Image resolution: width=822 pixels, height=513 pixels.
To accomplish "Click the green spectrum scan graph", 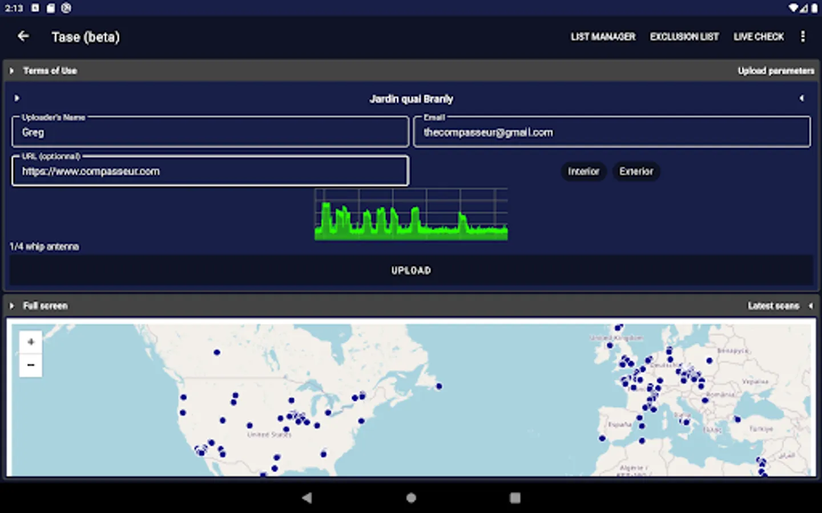I will tap(411, 215).
